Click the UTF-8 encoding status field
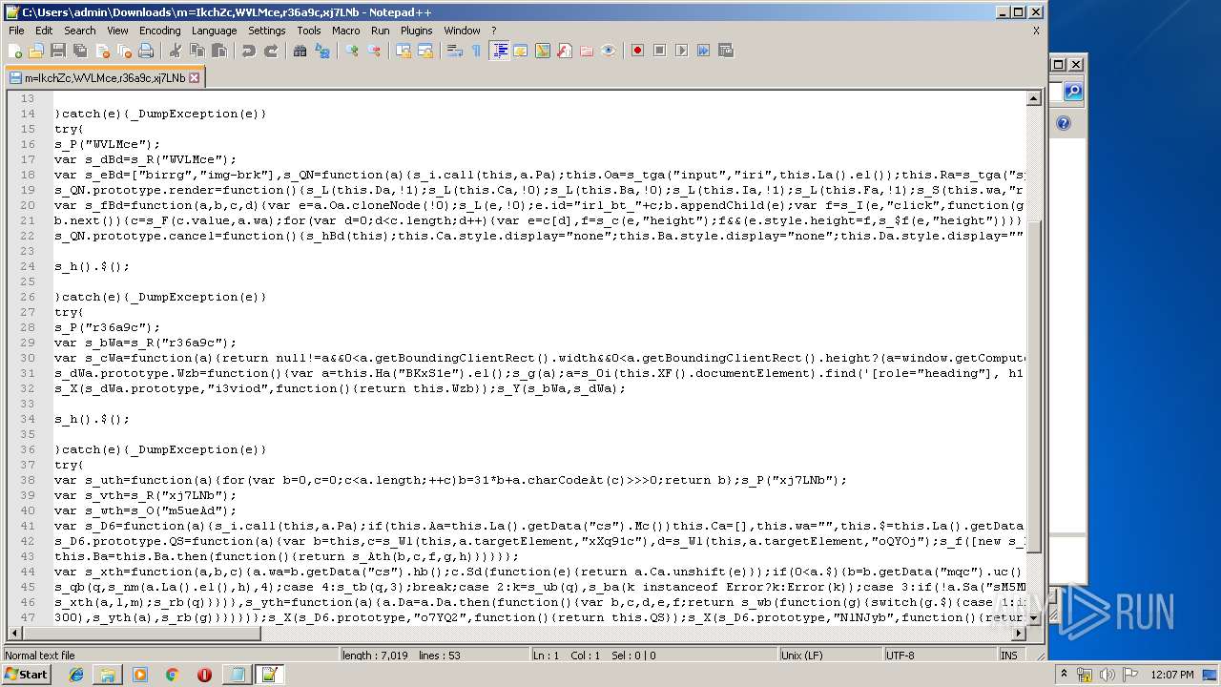Image resolution: width=1221 pixels, height=687 pixels. [x=940, y=656]
